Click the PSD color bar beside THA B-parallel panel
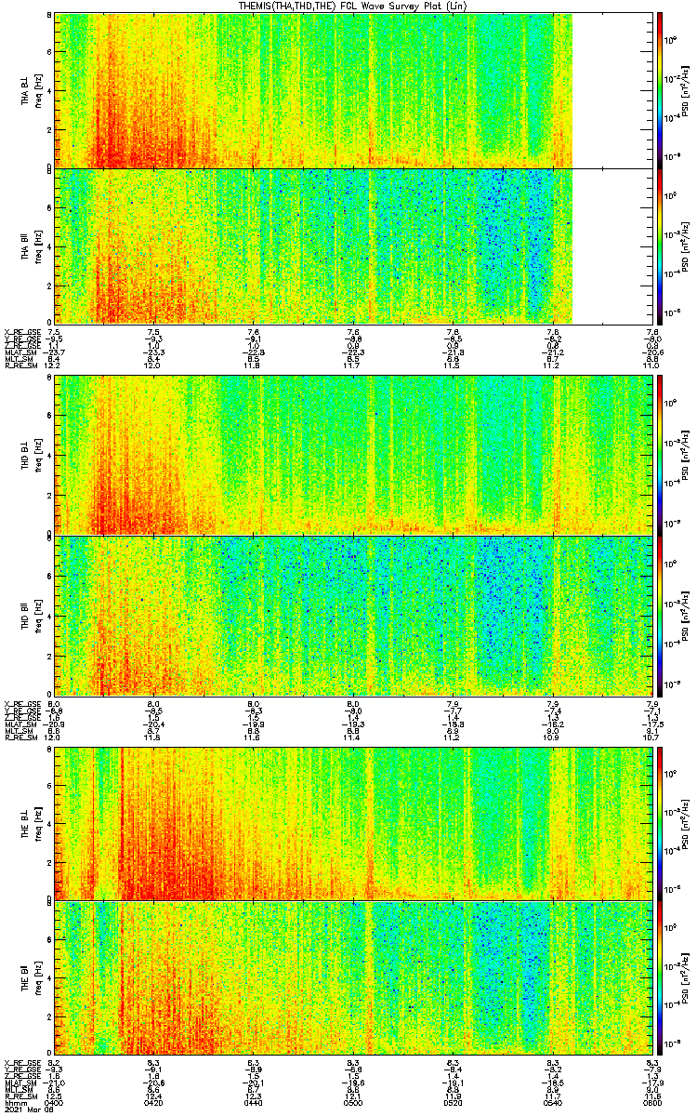Screen dimensions: 697x1116 tap(659, 246)
